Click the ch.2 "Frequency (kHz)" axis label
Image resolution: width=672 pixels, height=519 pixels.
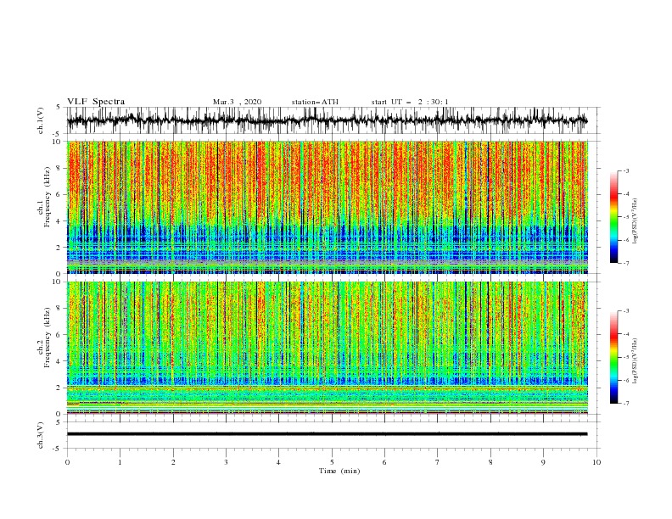[x=48, y=338]
